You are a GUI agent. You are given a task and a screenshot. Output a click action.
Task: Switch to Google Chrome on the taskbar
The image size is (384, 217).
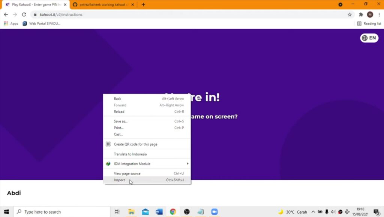click(173, 212)
